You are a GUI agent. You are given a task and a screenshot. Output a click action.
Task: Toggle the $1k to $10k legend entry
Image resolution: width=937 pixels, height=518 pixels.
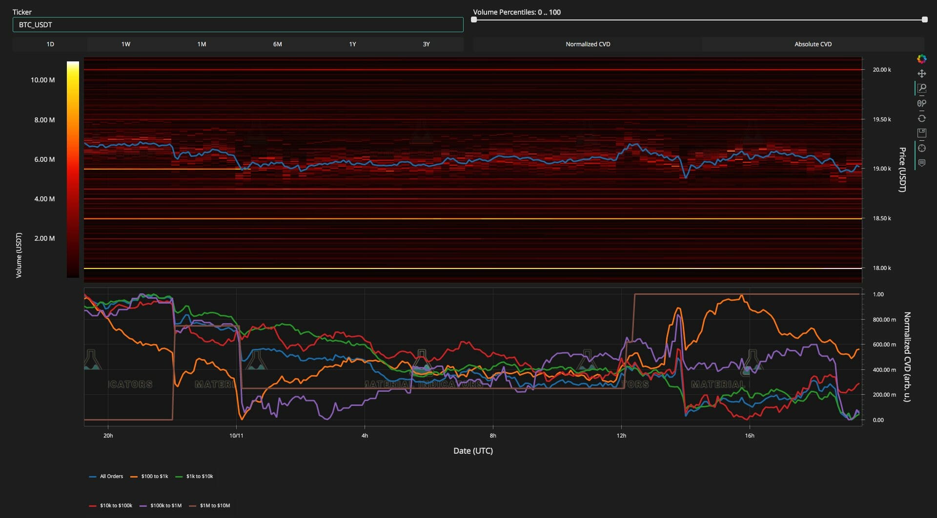194,476
